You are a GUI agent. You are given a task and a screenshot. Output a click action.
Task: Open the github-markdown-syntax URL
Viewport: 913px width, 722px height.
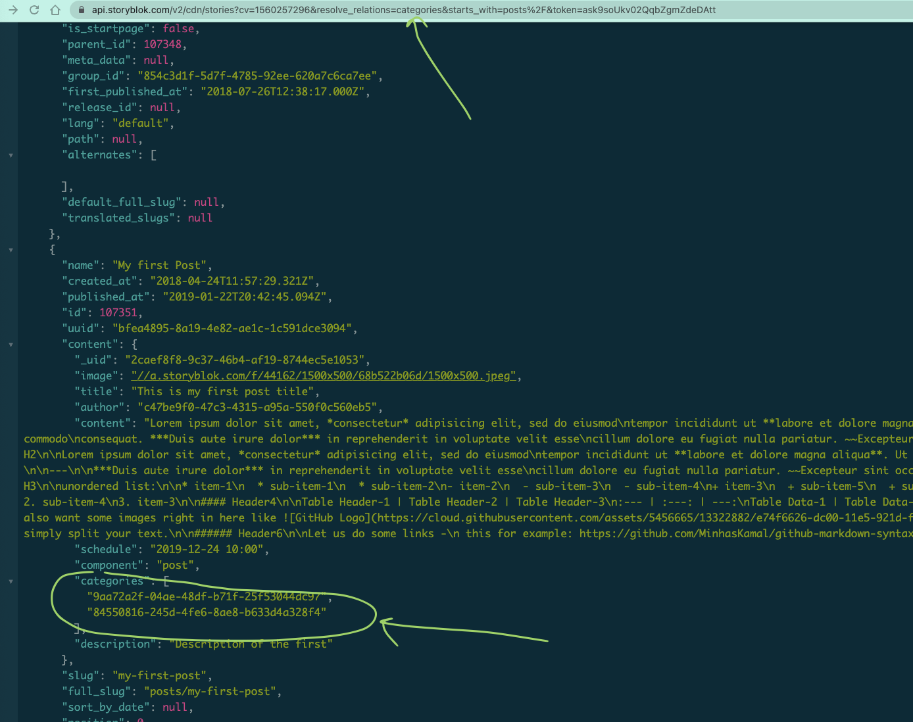tap(756, 533)
